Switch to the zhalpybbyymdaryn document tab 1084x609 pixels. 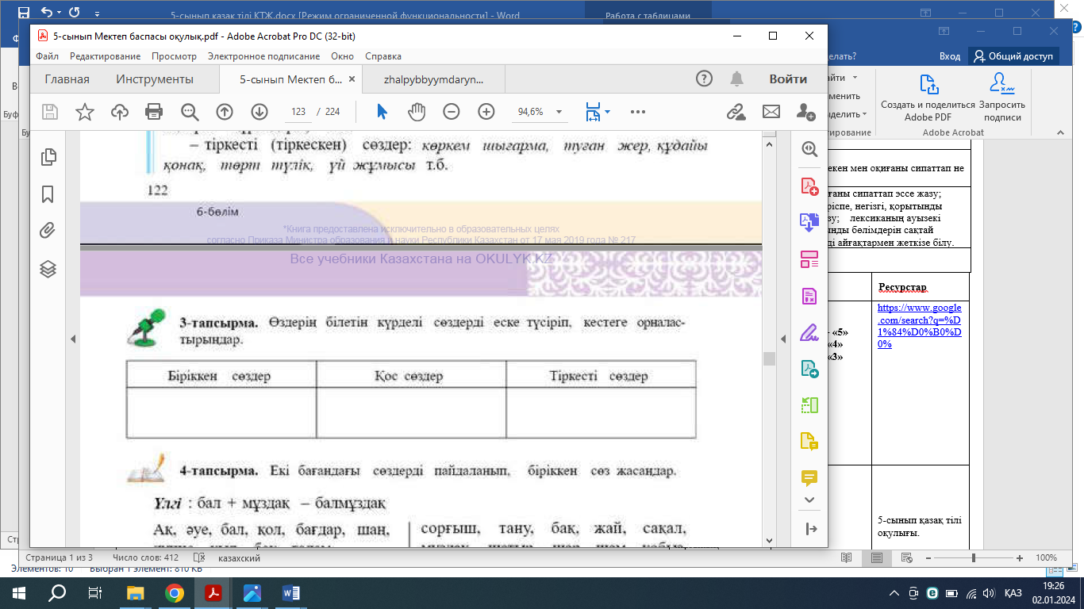coord(433,79)
